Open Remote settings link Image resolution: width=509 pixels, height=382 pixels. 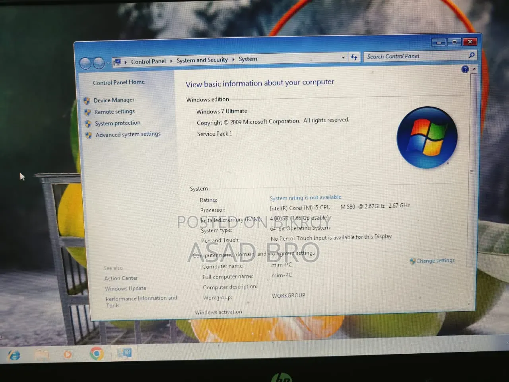click(115, 111)
